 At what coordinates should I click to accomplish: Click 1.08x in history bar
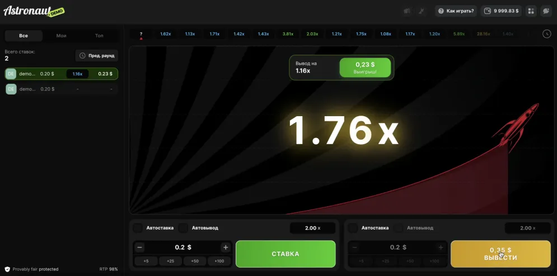386,34
